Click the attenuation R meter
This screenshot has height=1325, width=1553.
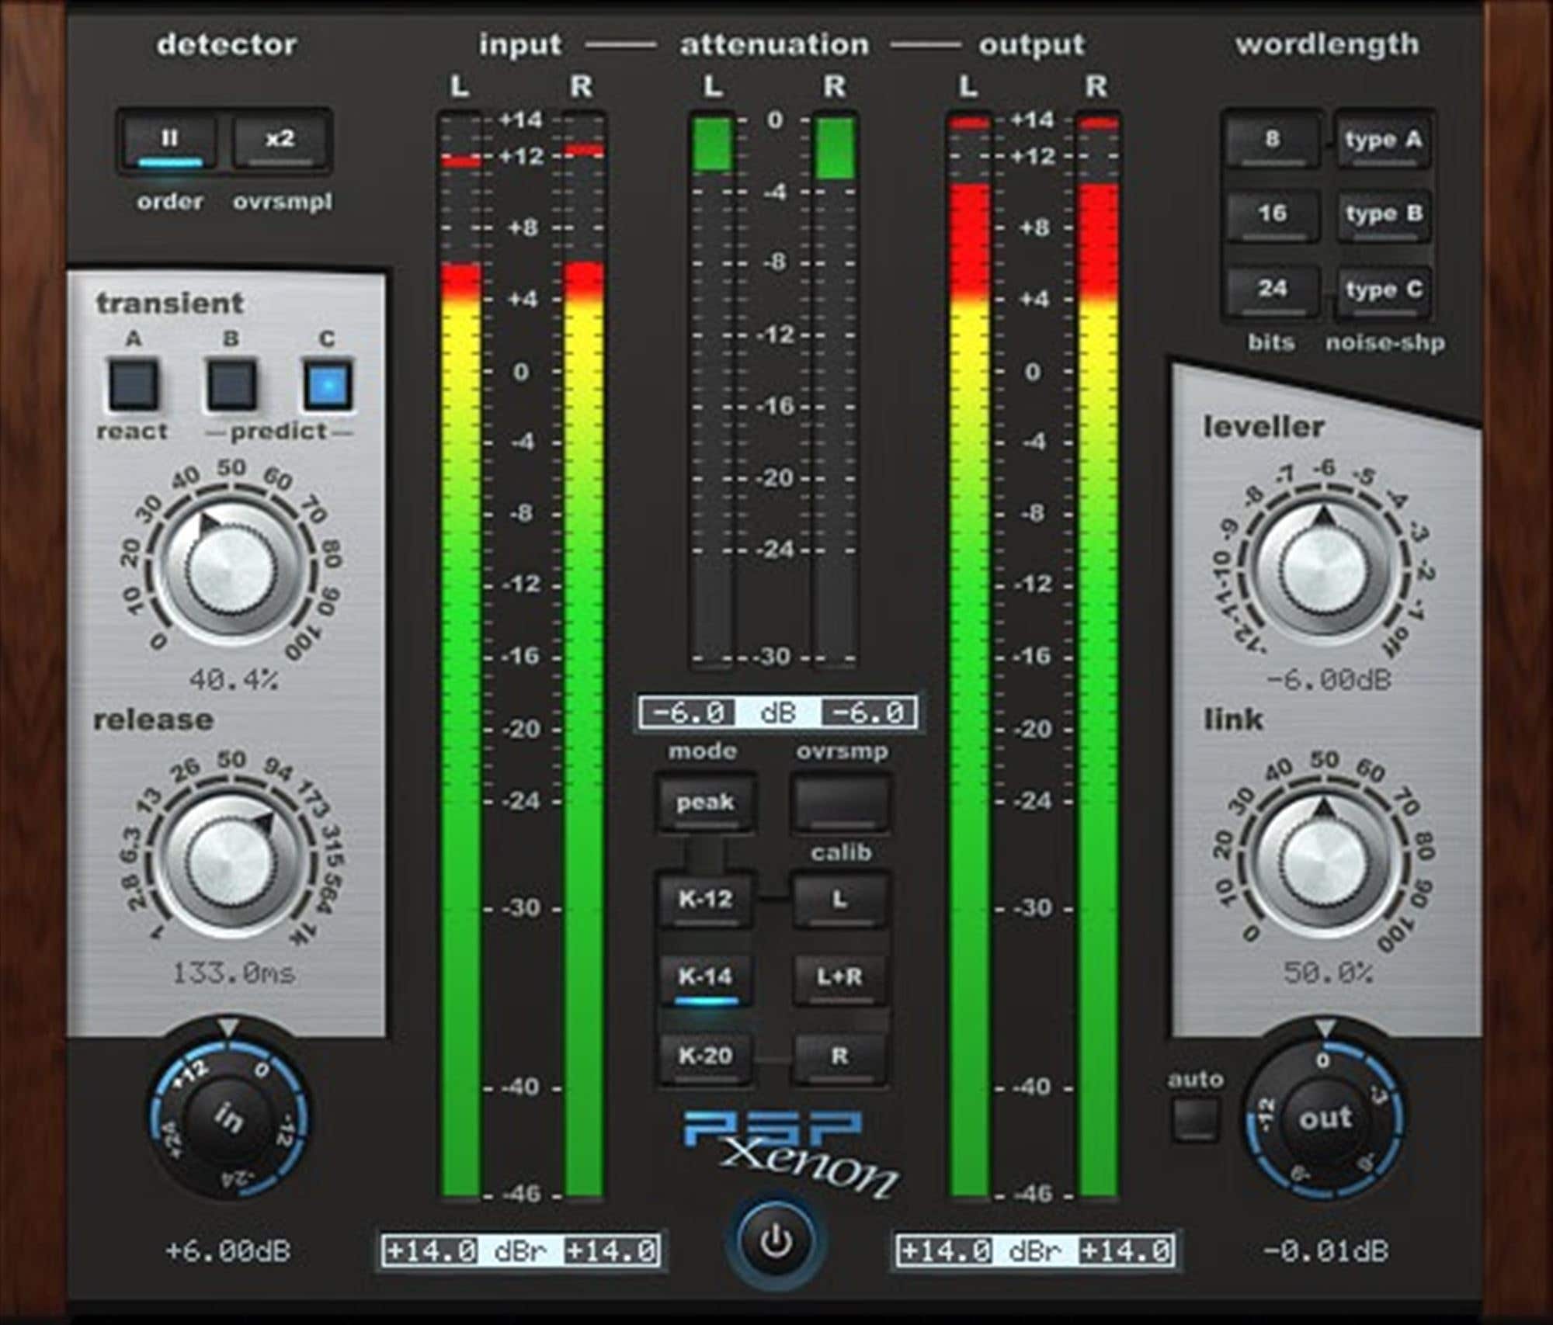[x=836, y=391]
